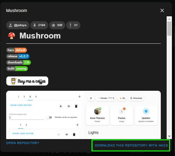Click the 2194 downloads chip

click(39, 25)
